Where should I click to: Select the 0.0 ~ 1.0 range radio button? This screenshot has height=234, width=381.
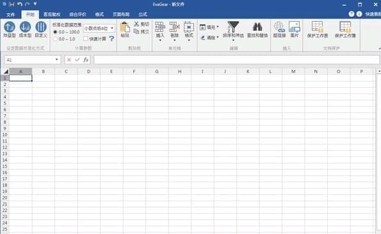[55, 39]
